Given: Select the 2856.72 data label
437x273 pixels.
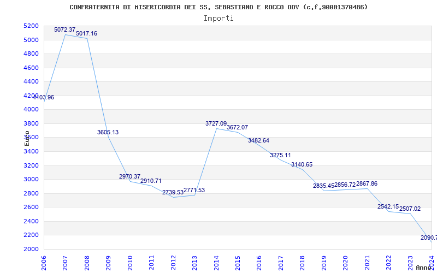Looking at the screenshot, I should [x=345, y=185].
